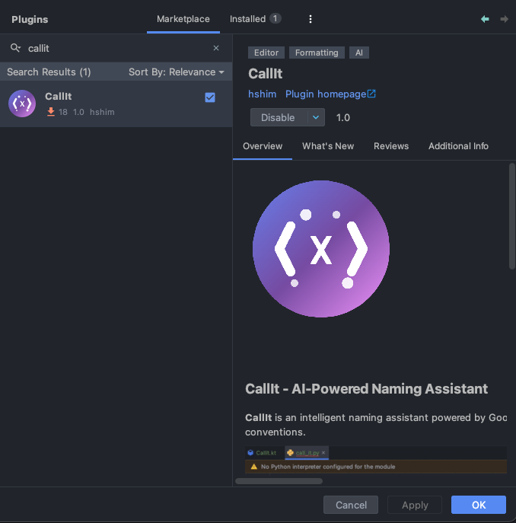Click the CallIt plugin logo in results
This screenshot has width=516, height=523.
(x=22, y=104)
